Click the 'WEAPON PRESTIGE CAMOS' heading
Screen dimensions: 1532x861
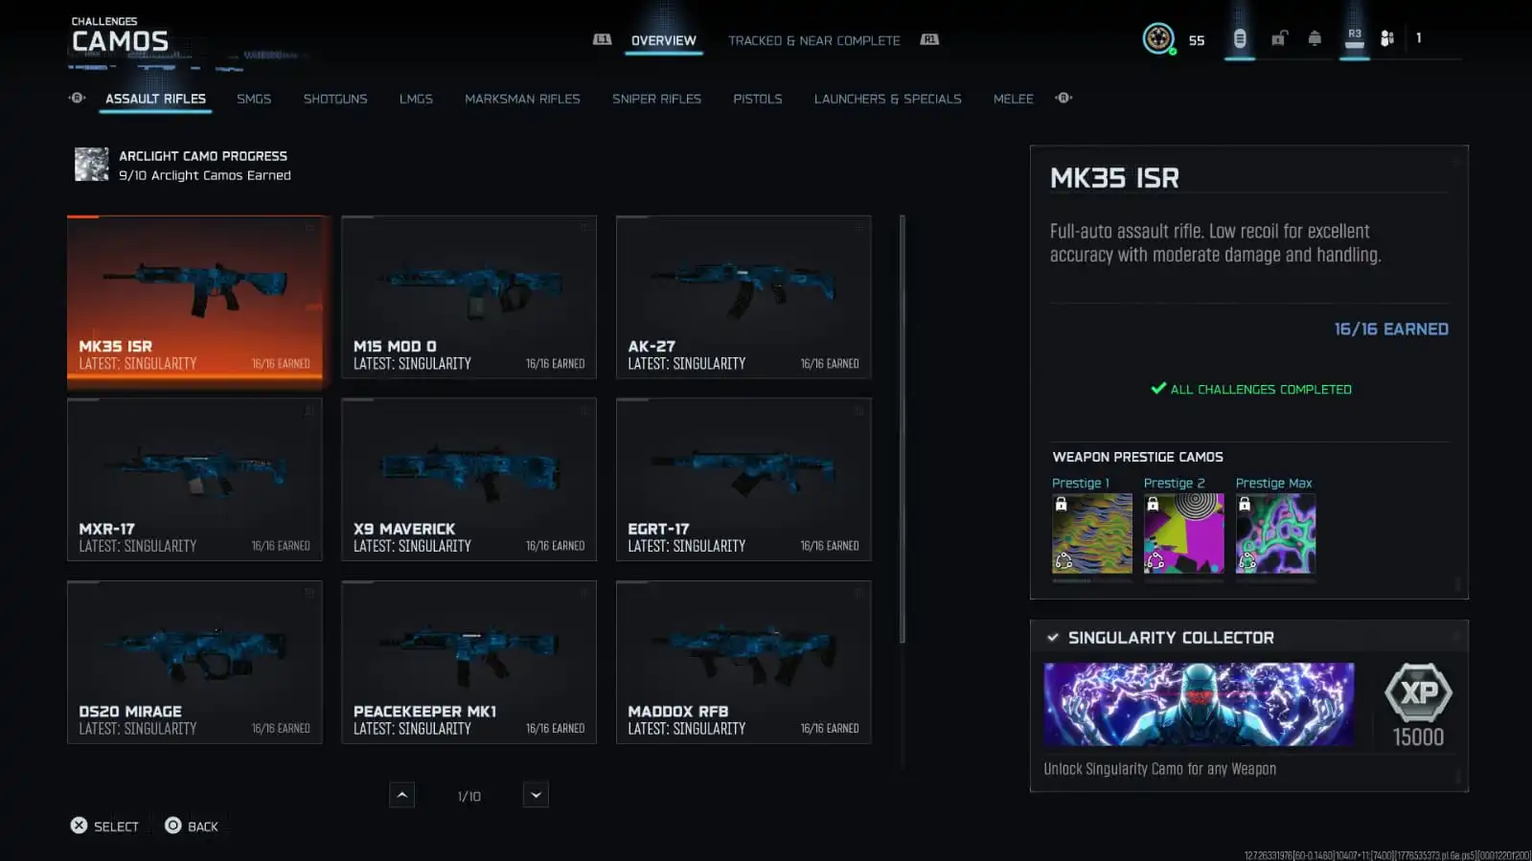click(1137, 457)
